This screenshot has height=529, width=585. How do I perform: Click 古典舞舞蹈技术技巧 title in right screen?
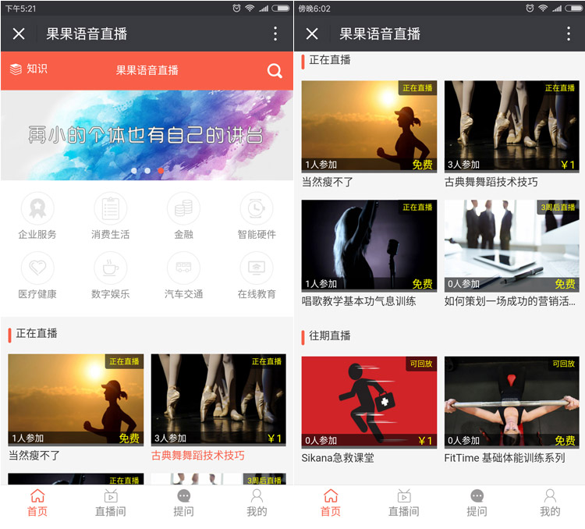[x=491, y=182]
